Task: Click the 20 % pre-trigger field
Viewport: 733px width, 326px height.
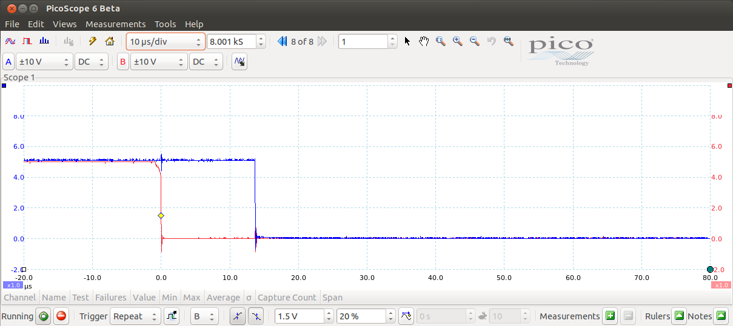Action: click(362, 316)
